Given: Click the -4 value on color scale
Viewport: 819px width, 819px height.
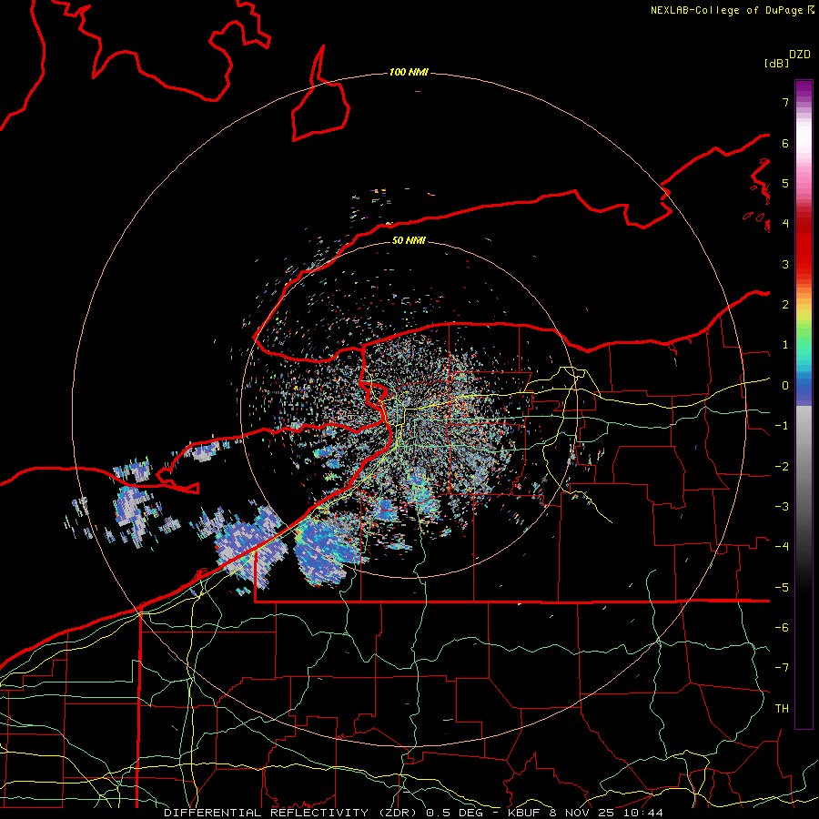Looking at the screenshot, I should tap(782, 547).
